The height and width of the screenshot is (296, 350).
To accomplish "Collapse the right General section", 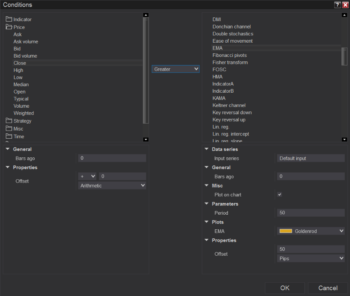I will tap(206, 167).
